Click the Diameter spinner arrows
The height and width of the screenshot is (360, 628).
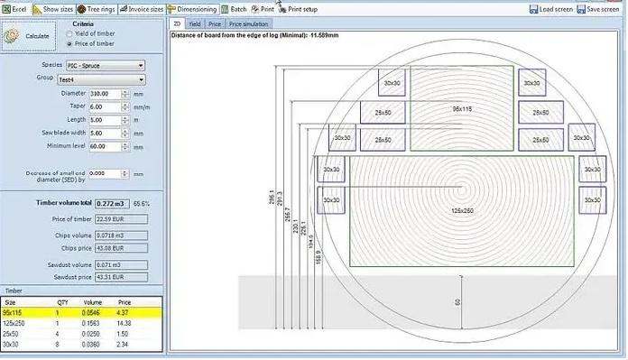click(x=125, y=94)
